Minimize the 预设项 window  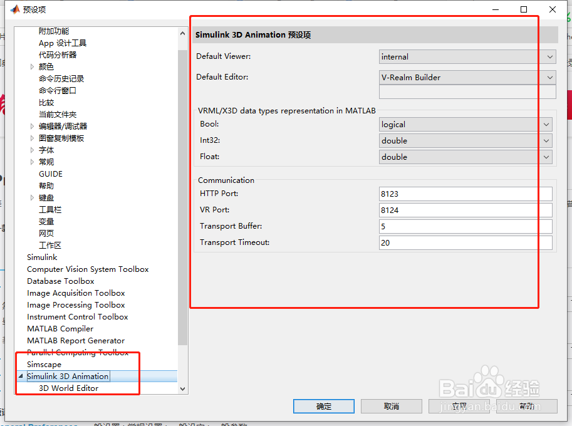(496, 9)
